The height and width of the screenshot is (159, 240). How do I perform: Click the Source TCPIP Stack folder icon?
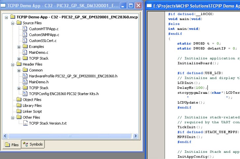coord(25,58)
